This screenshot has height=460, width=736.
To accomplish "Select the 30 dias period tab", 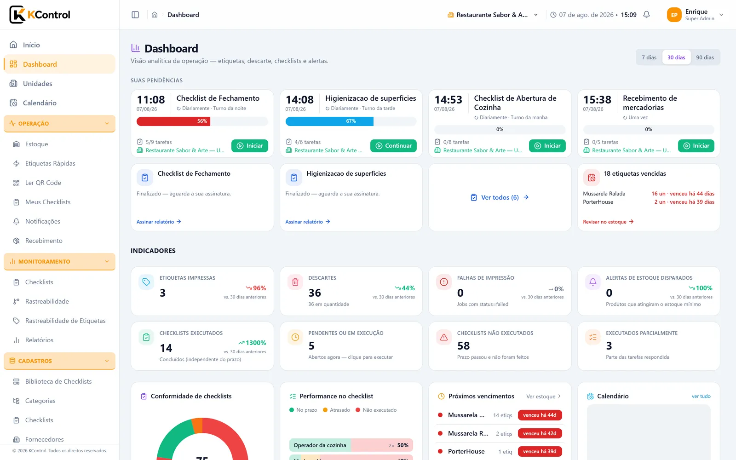I will click(676, 57).
